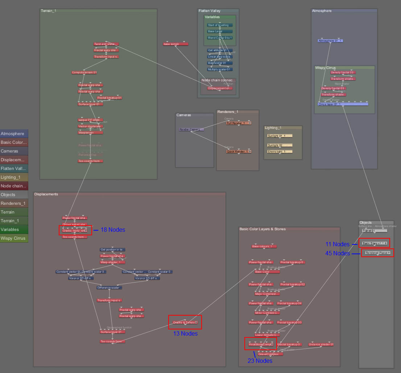This screenshot has height=373, width=401.
Task: Click the plus icon on Quick Render_1
Action: pyautogui.click(x=250, y=151)
